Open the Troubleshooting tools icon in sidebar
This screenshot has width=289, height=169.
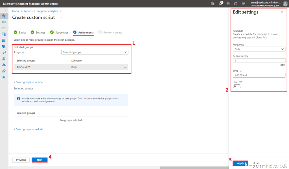click(4, 77)
